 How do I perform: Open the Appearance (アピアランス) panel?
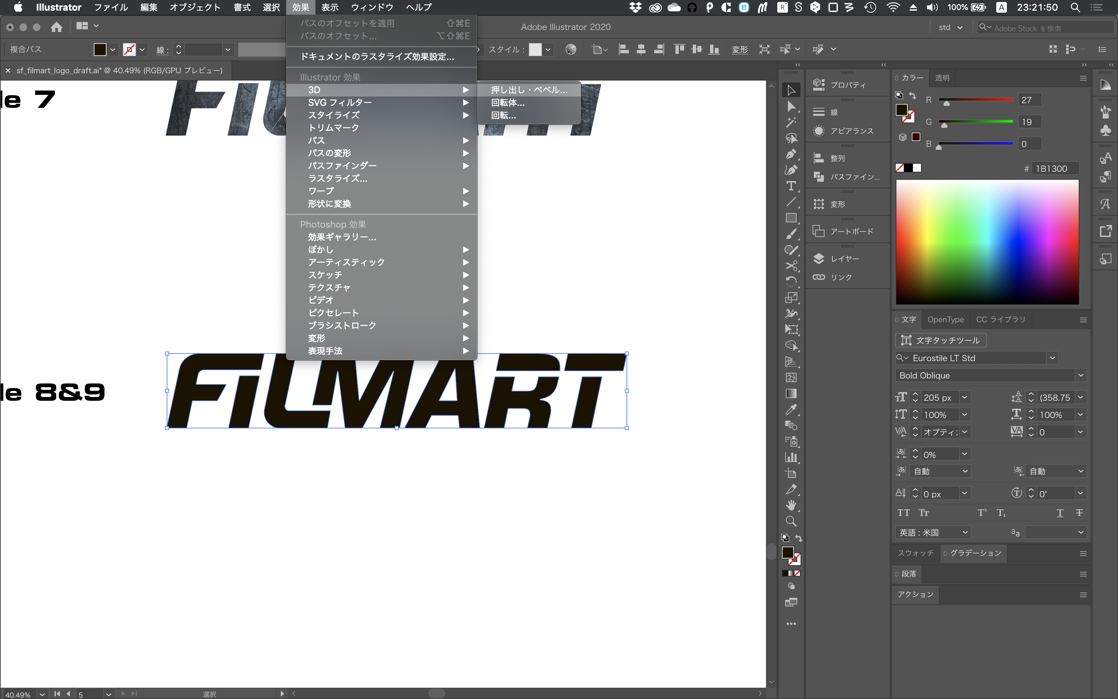(847, 131)
